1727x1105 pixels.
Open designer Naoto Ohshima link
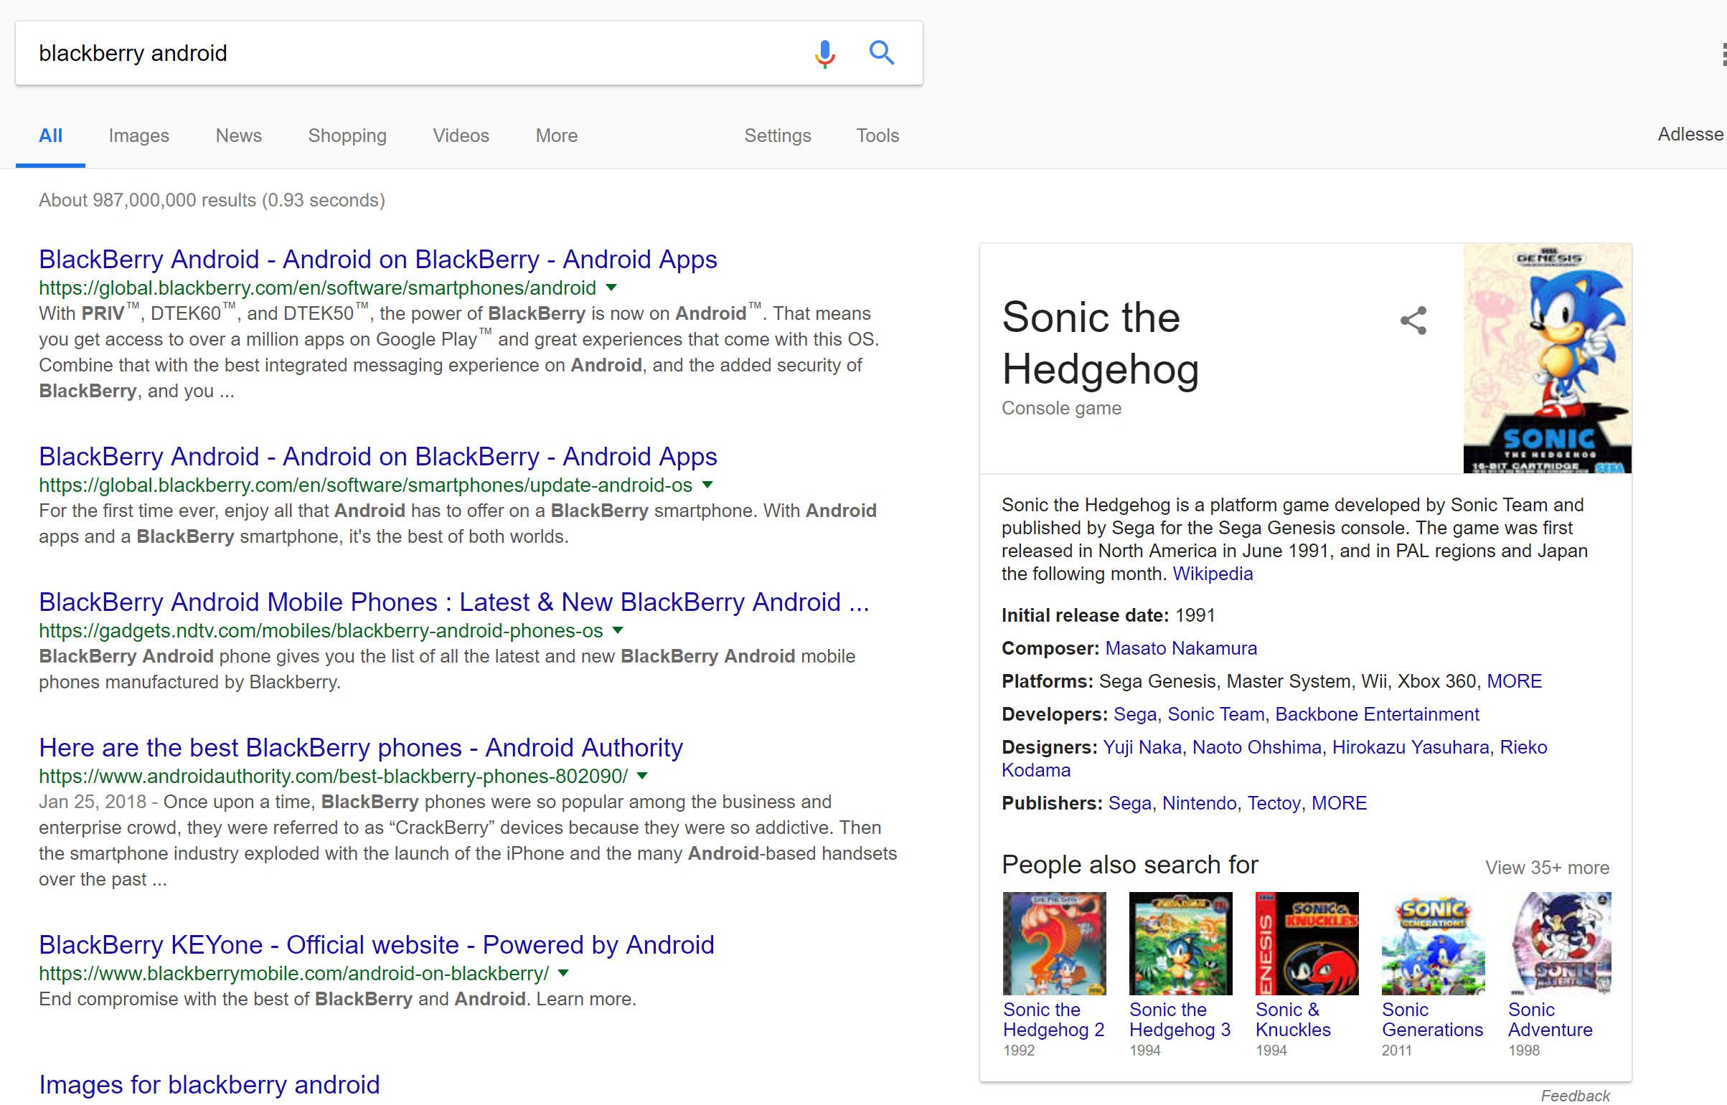coord(1256,748)
